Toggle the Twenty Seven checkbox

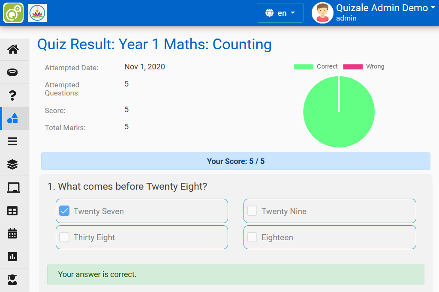tap(64, 211)
